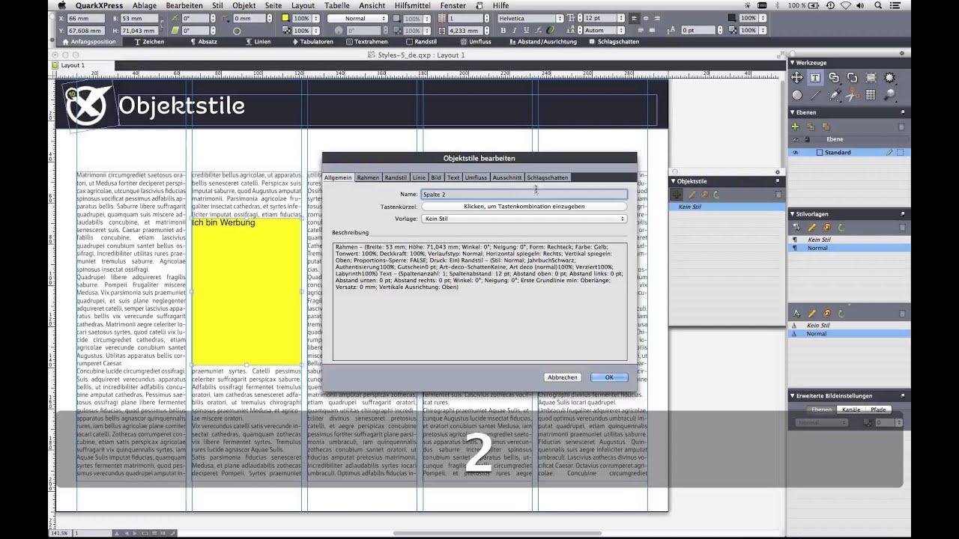Image resolution: width=959 pixels, height=539 pixels.
Task: Click the Standard layer color box
Action: [x=819, y=153]
